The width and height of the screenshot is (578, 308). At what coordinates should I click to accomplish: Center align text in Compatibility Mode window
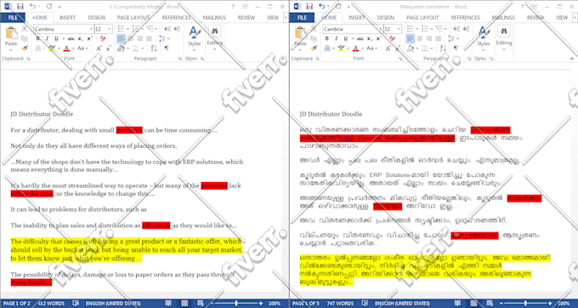[131, 39]
